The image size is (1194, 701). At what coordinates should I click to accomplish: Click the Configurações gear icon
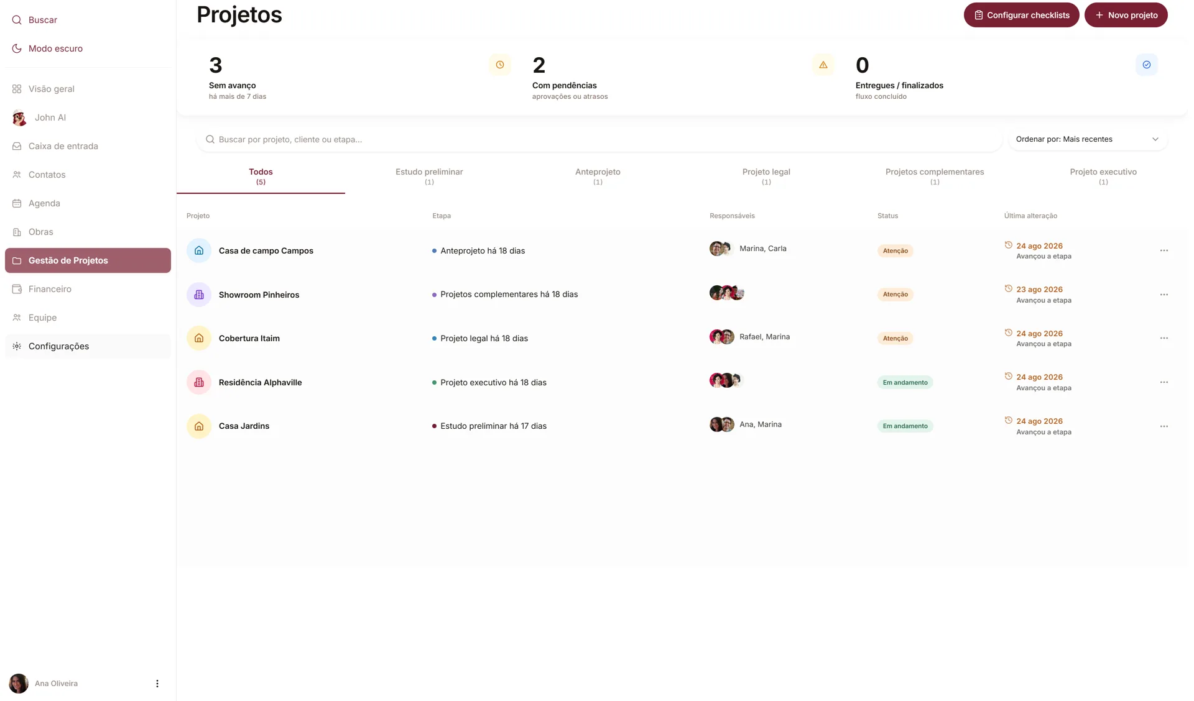pos(17,346)
